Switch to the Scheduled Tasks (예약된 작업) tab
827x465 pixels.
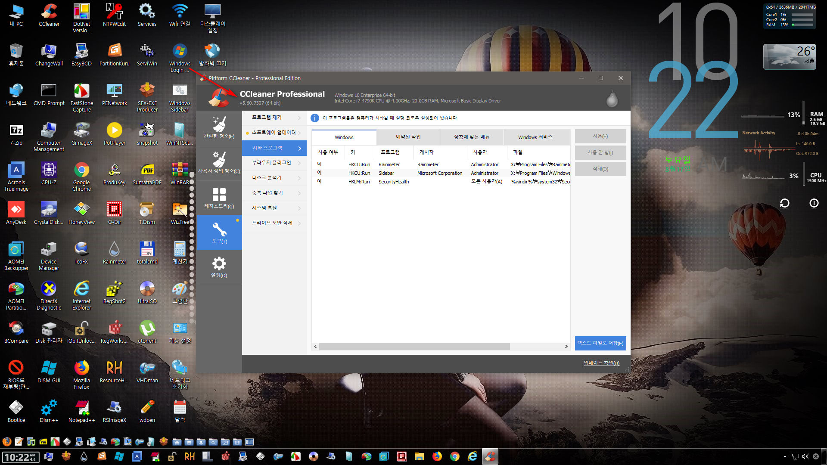pos(408,137)
